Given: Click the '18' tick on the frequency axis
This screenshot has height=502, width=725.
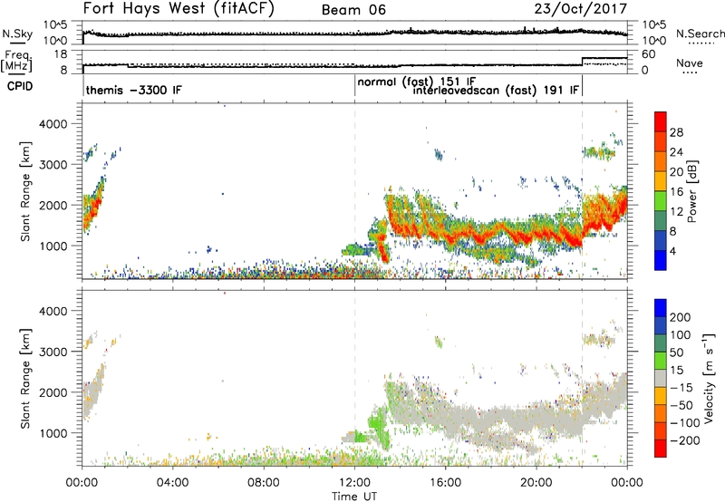Looking at the screenshot, I should [x=61, y=54].
